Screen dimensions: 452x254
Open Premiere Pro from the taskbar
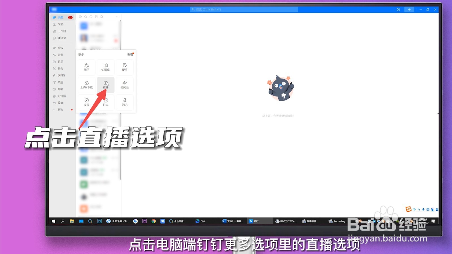pyautogui.click(x=145, y=221)
